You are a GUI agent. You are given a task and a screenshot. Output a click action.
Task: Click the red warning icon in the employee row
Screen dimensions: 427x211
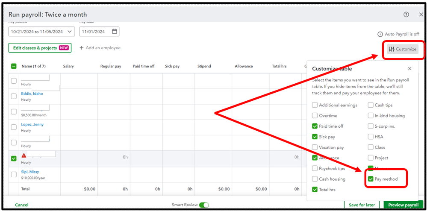tap(24, 155)
